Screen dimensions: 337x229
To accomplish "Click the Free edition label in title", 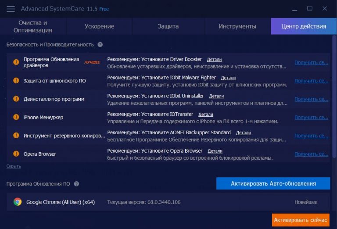I will (x=104, y=9).
